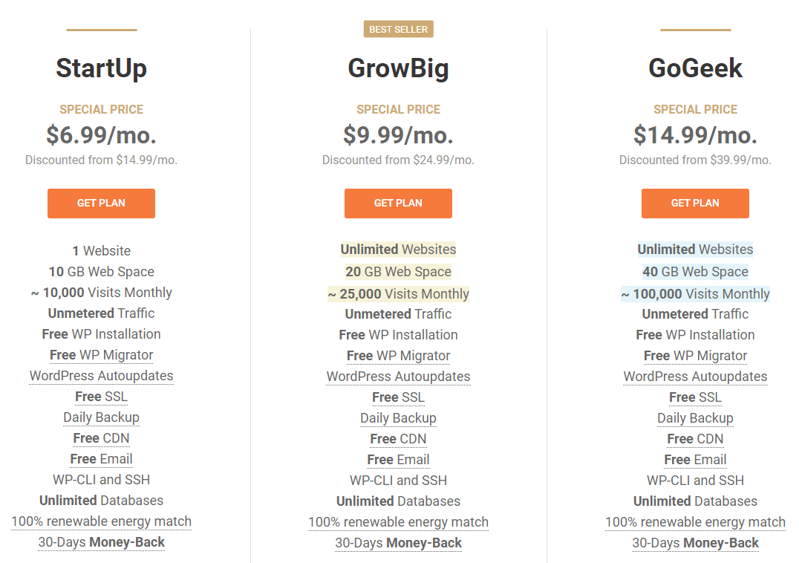The height and width of the screenshot is (563, 799).
Task: Click 100% renewable energy match in GoGeek
Action: 695,522
